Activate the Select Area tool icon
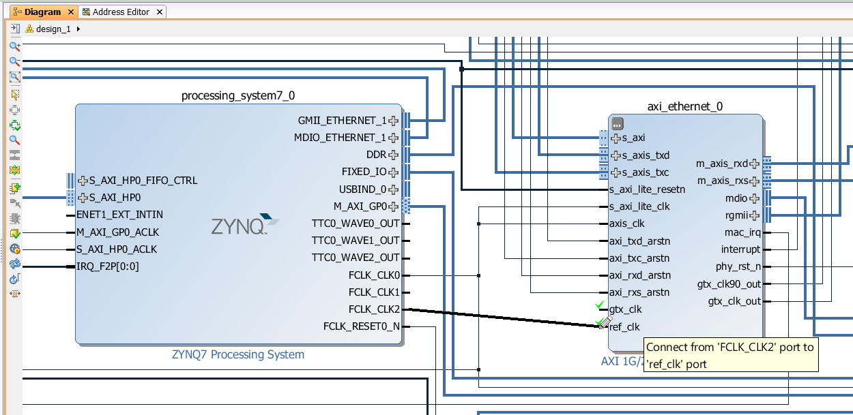This screenshot has width=853, height=415. click(14, 94)
